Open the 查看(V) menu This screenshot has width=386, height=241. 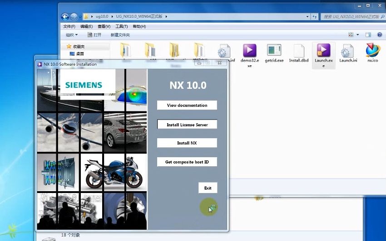104,26
